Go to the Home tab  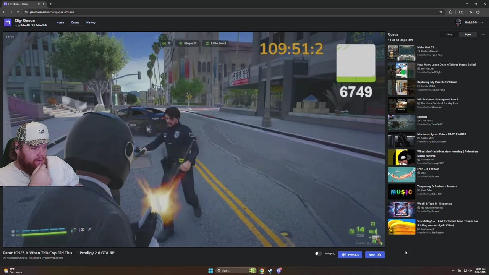click(x=60, y=23)
